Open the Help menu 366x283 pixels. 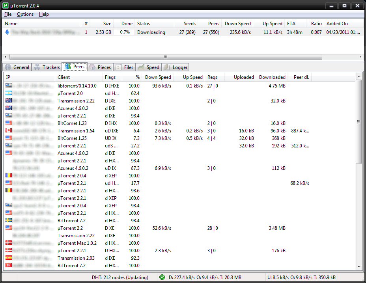pyautogui.click(x=44, y=14)
